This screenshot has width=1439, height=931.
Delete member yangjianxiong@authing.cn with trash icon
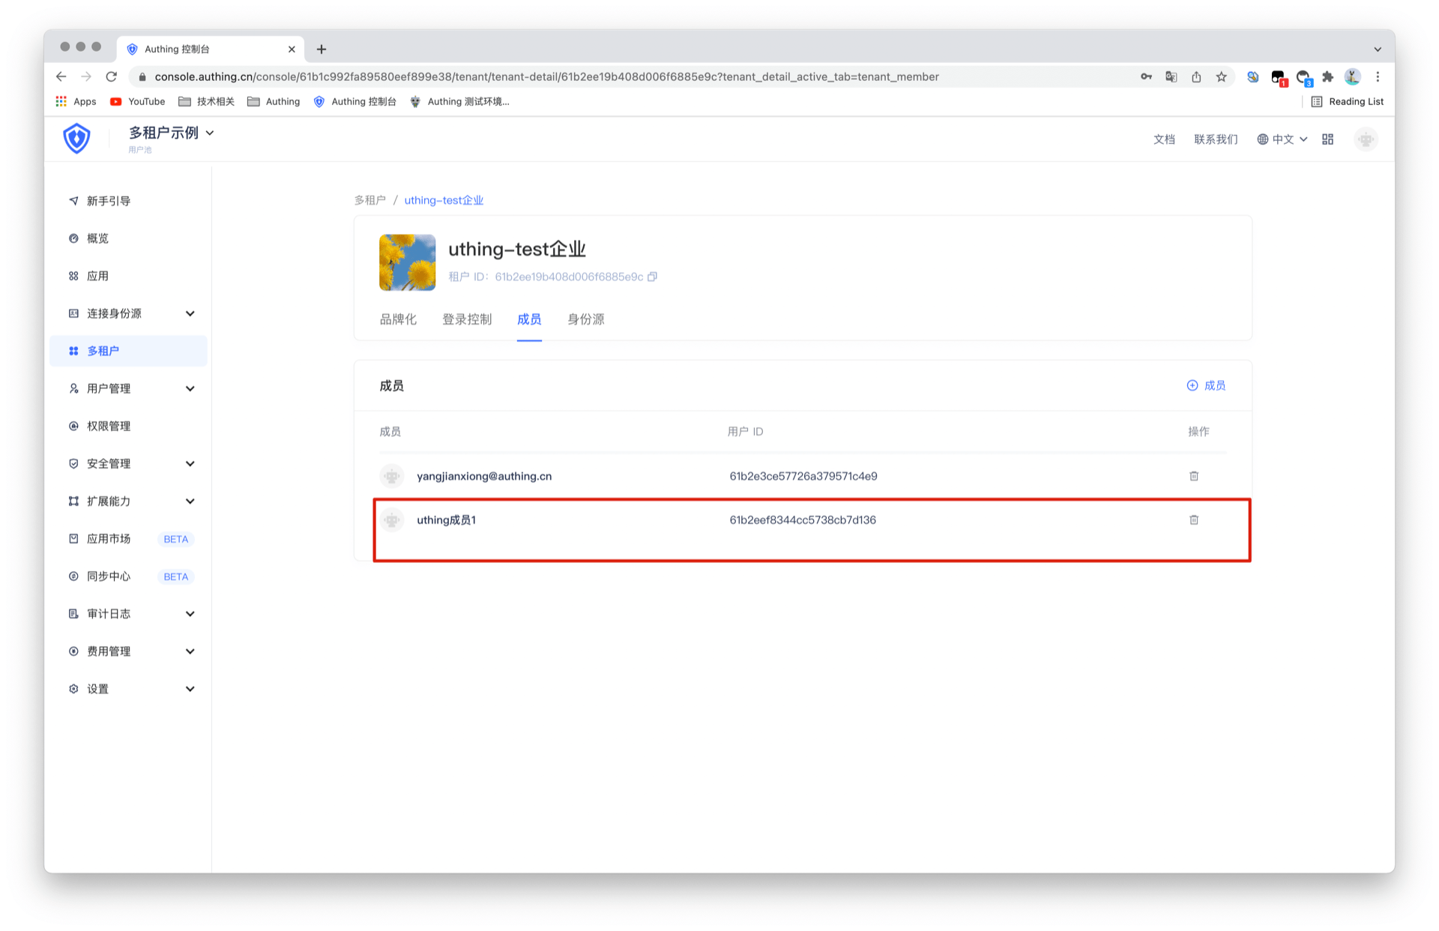[1193, 476]
